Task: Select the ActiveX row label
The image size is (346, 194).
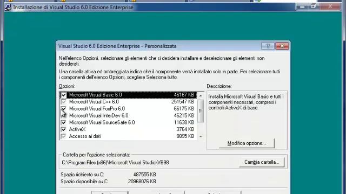Action: 77,129
